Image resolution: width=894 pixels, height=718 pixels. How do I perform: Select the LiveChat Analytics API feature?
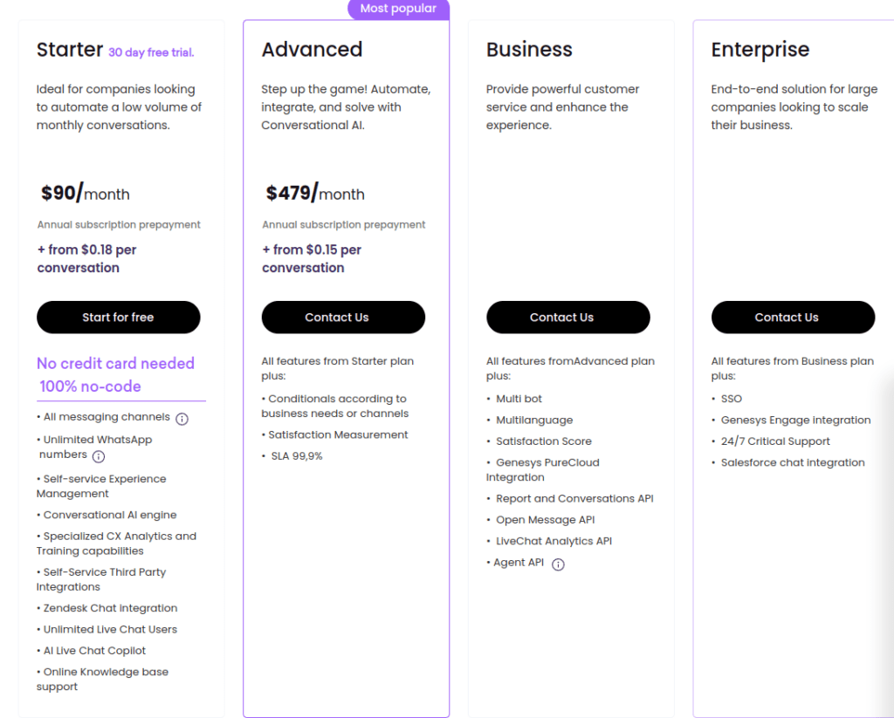click(x=549, y=542)
